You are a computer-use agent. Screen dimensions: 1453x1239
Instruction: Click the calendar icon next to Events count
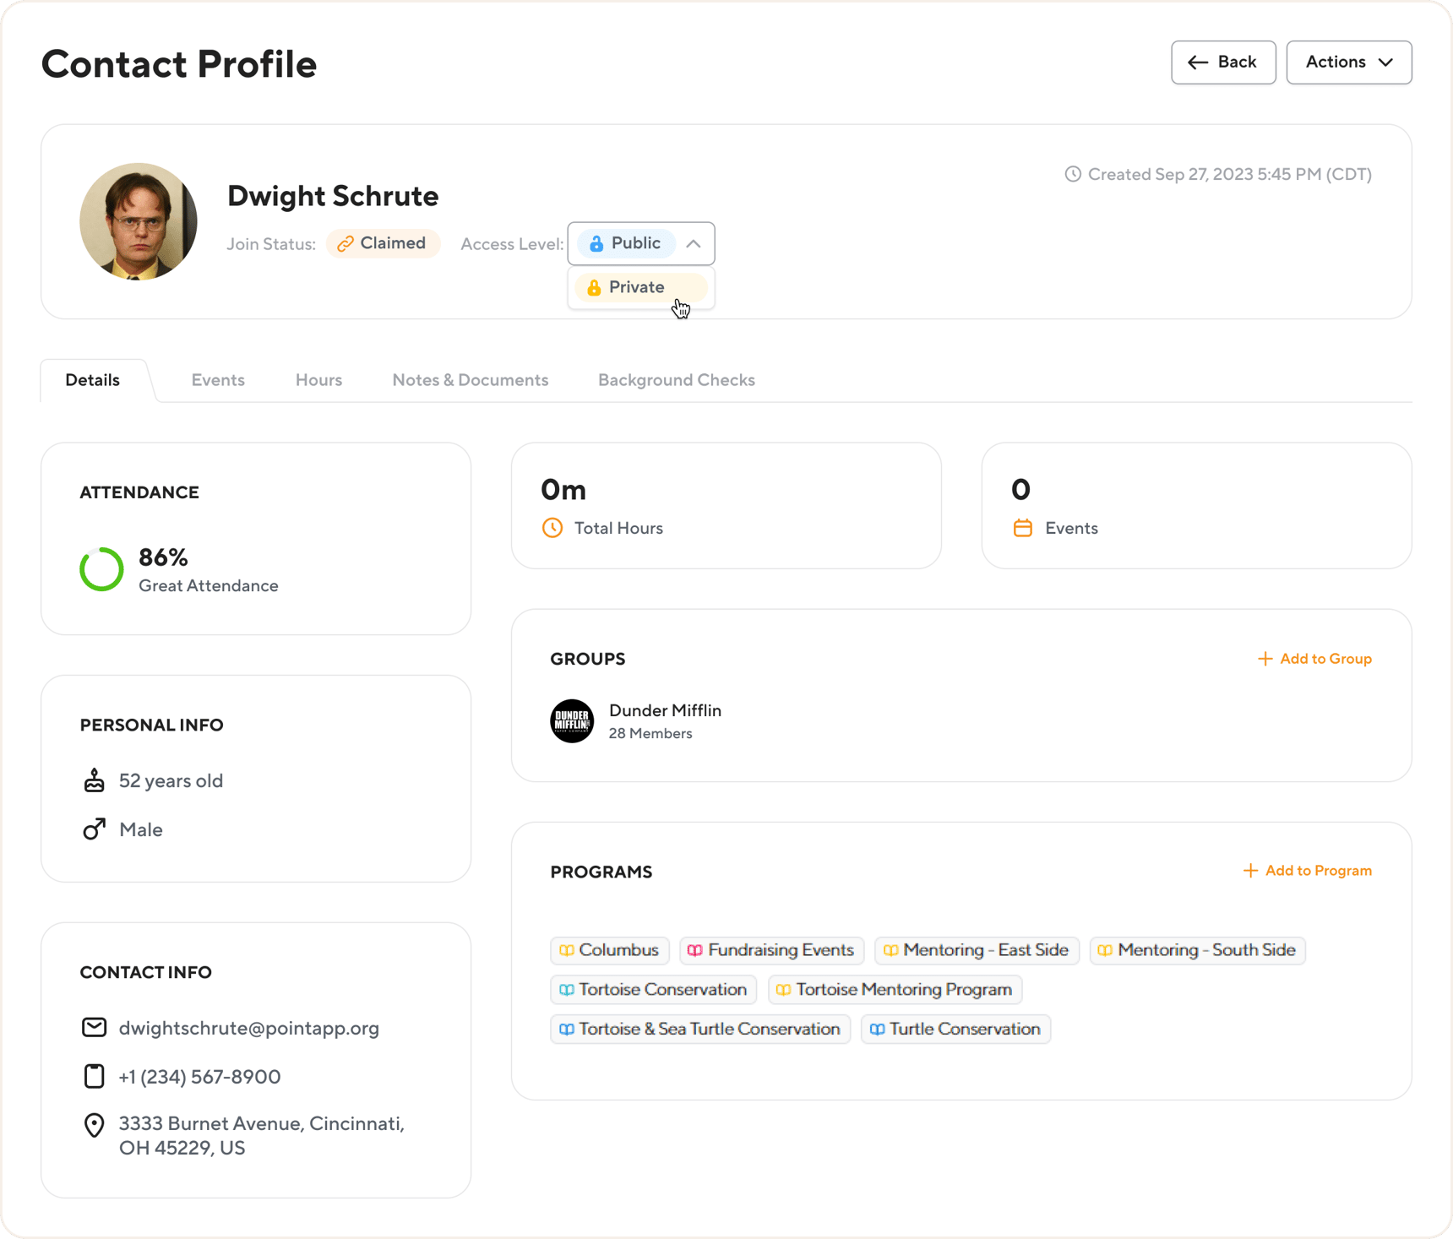[x=1023, y=528]
